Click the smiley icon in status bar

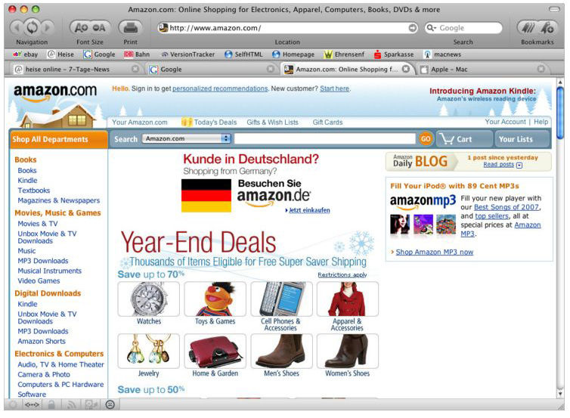(110, 404)
